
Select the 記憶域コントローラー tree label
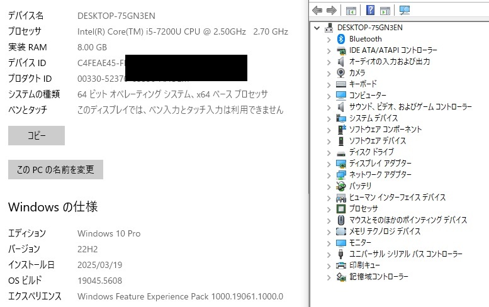tap(379, 276)
